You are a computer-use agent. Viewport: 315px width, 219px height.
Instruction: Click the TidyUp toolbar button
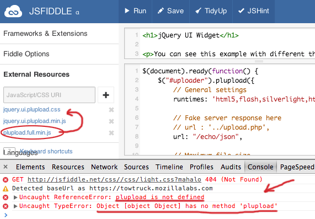pos(211,11)
